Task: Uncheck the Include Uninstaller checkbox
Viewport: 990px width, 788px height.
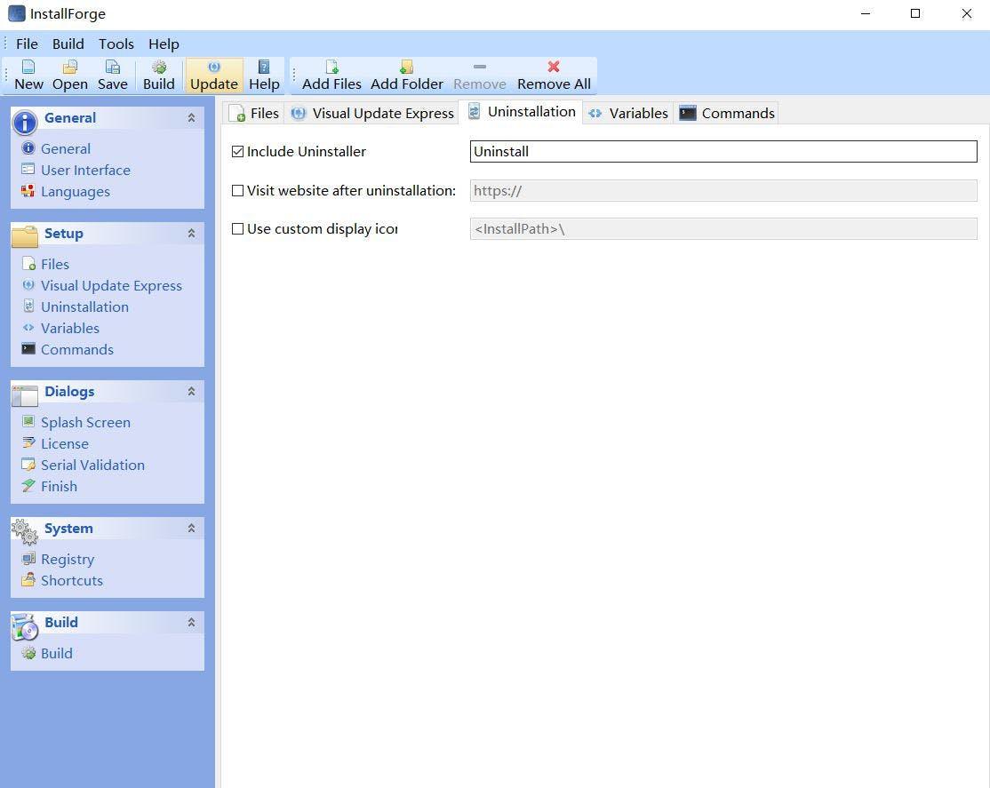Action: pyautogui.click(x=238, y=151)
